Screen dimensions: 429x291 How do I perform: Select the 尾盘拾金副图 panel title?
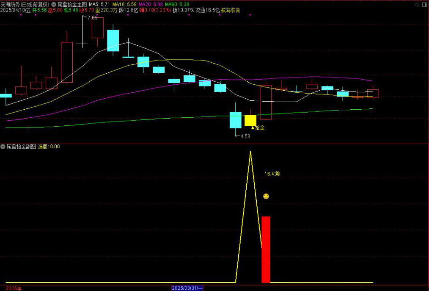click(x=21, y=147)
